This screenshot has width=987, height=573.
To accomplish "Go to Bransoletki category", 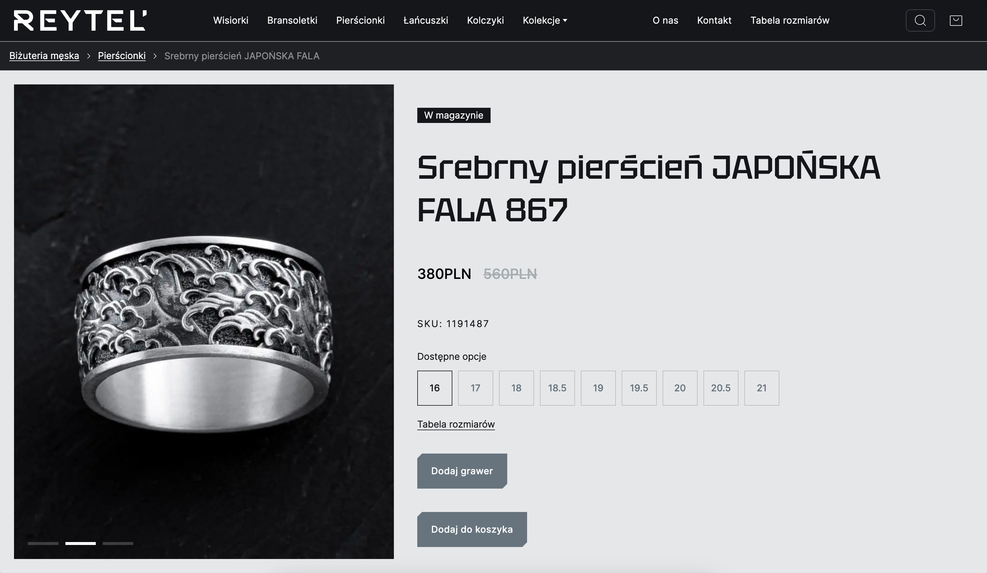I will click(292, 20).
